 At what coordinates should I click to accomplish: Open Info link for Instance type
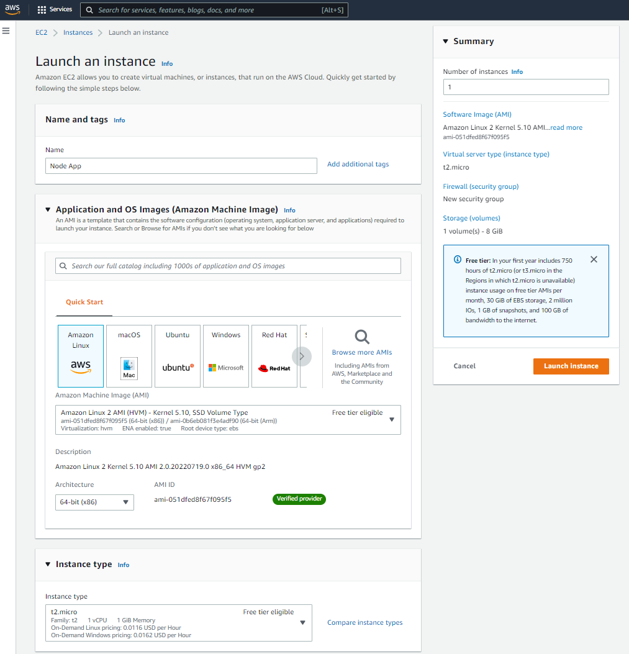coord(124,565)
